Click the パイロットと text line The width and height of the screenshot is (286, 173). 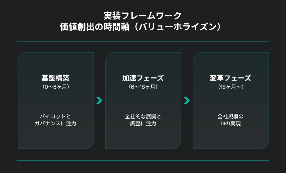[56, 116]
